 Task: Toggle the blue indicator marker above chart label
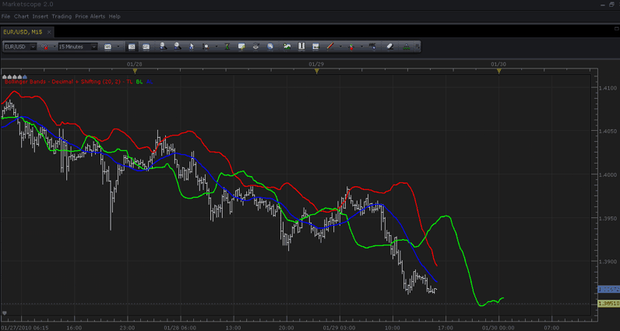pos(25,77)
